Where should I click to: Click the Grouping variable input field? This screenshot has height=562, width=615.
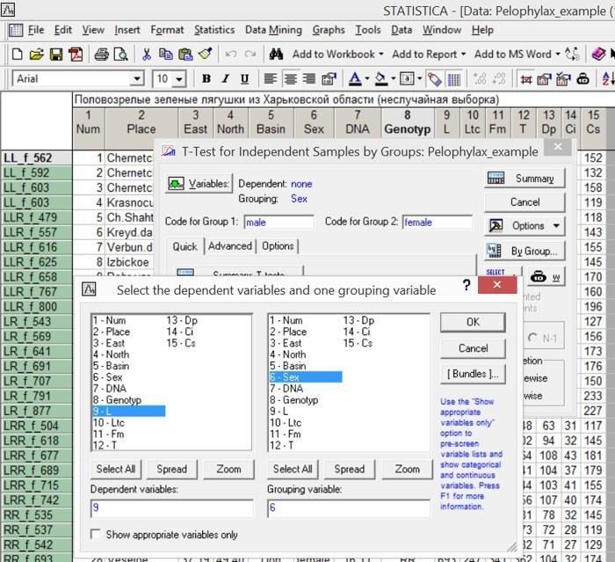click(348, 507)
